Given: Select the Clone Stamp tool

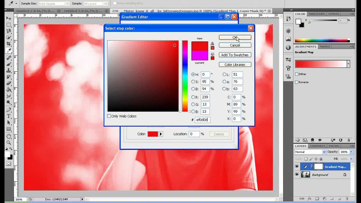Looking at the screenshot, I should click(x=9, y=70).
